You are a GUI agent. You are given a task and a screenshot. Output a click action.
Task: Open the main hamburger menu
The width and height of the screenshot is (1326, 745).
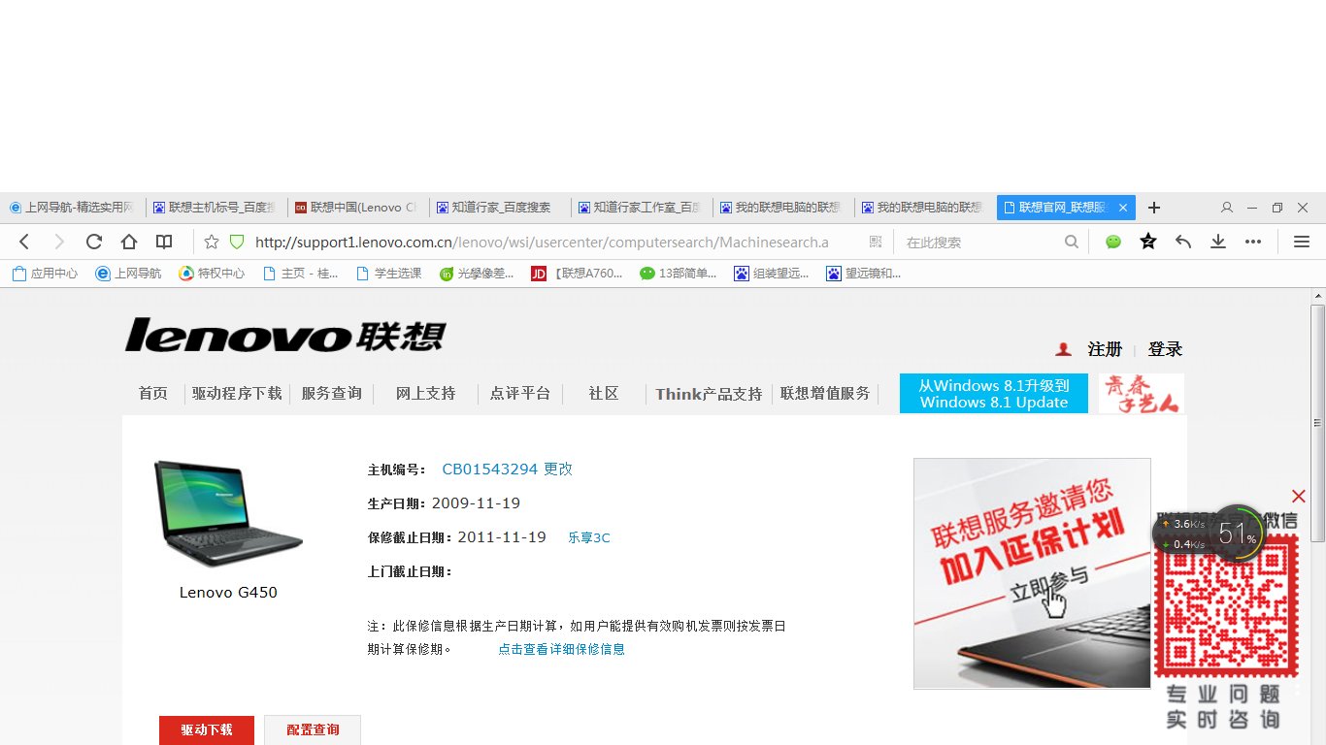(1302, 242)
